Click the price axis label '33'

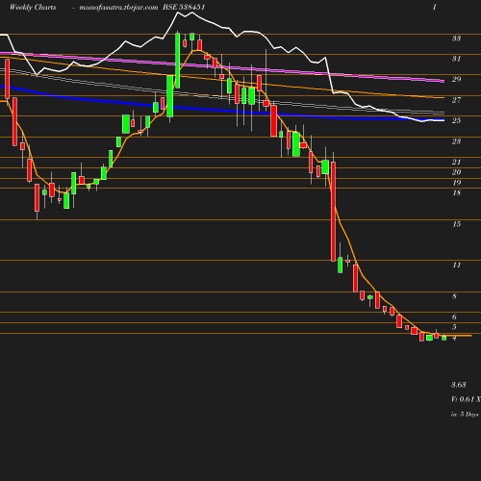pyautogui.click(x=456, y=38)
